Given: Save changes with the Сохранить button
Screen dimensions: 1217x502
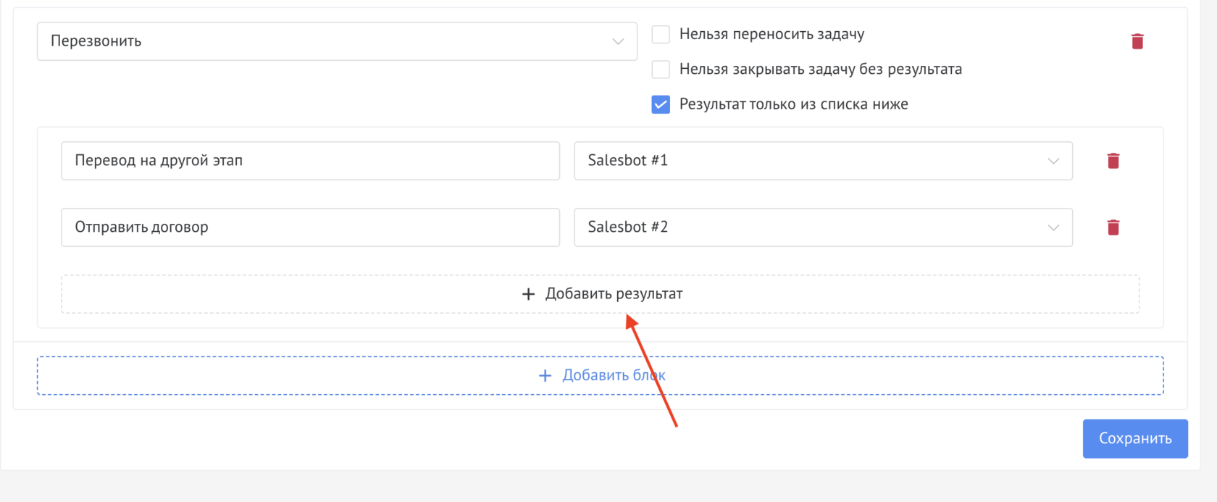Looking at the screenshot, I should click(x=1134, y=438).
